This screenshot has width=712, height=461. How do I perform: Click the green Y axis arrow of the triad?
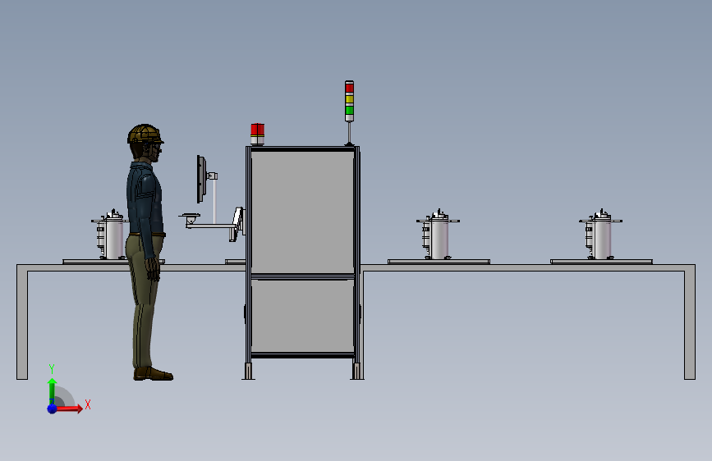[x=52, y=390]
